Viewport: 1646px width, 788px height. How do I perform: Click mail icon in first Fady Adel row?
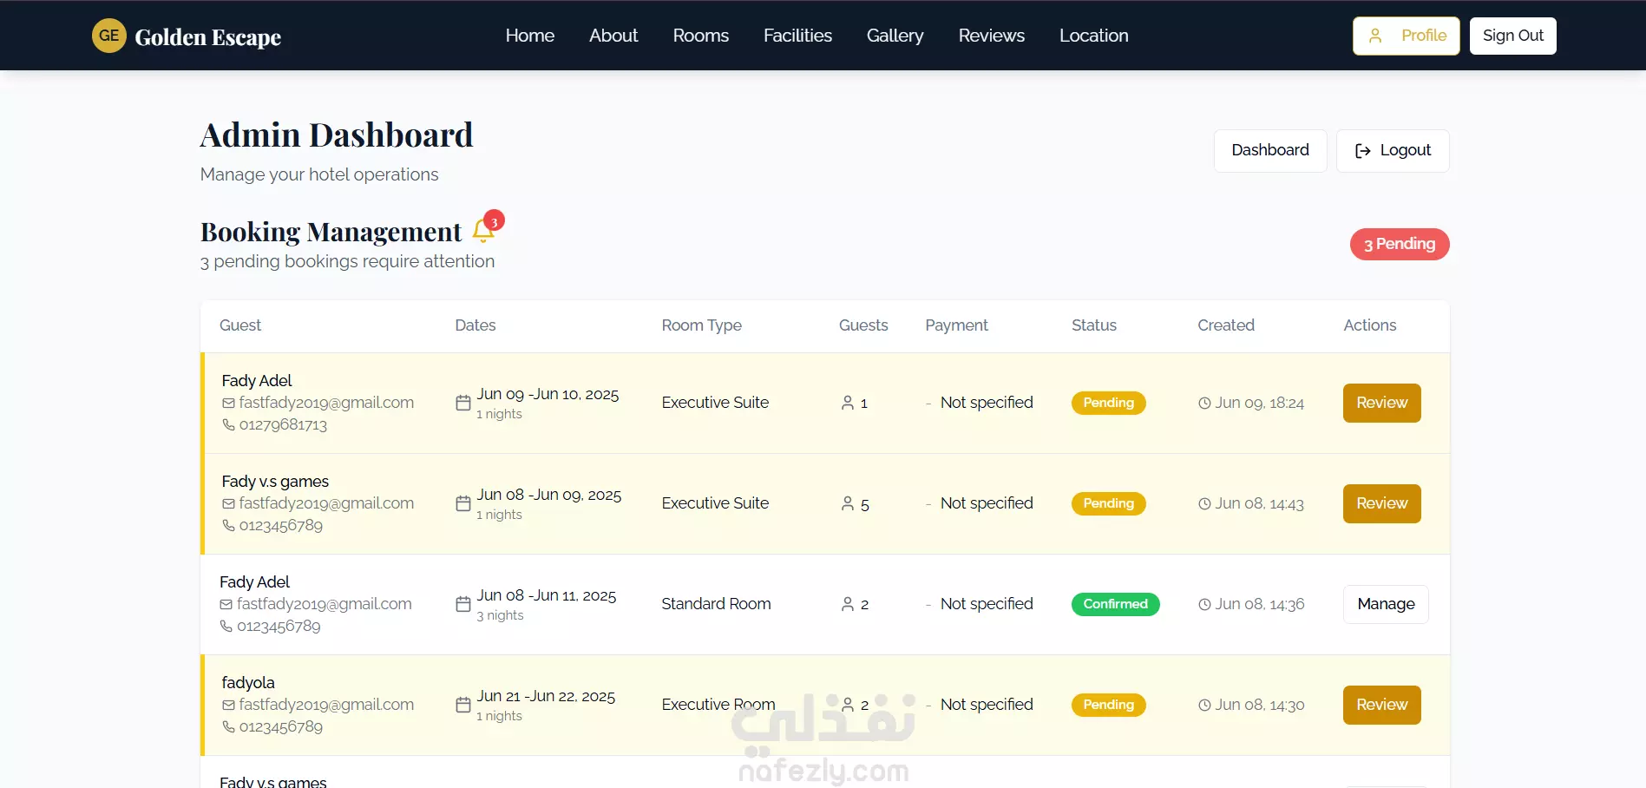point(228,403)
